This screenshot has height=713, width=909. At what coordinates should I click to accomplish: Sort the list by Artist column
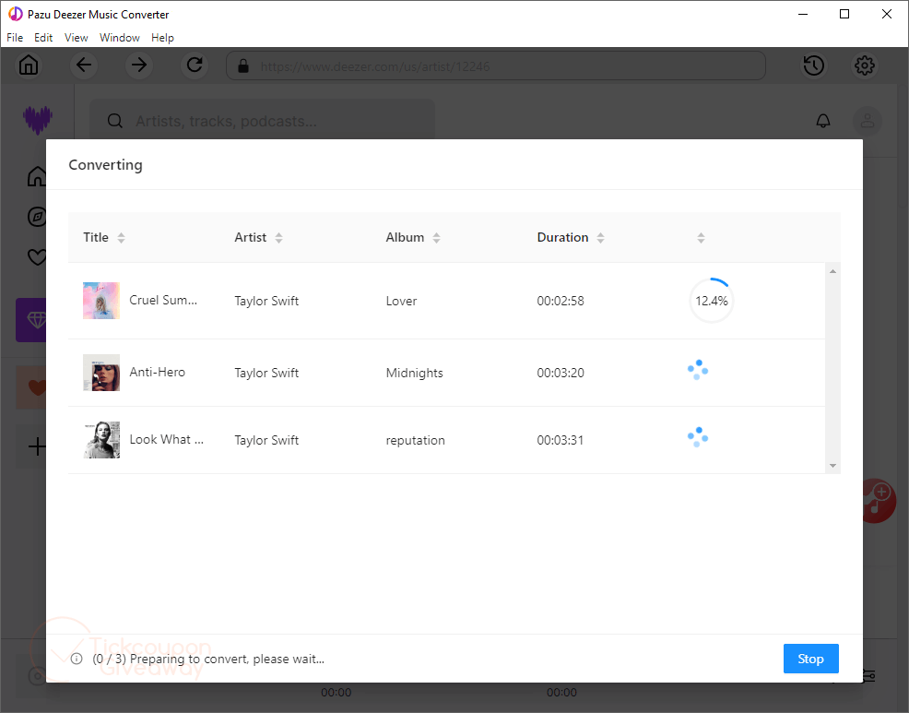click(x=278, y=238)
